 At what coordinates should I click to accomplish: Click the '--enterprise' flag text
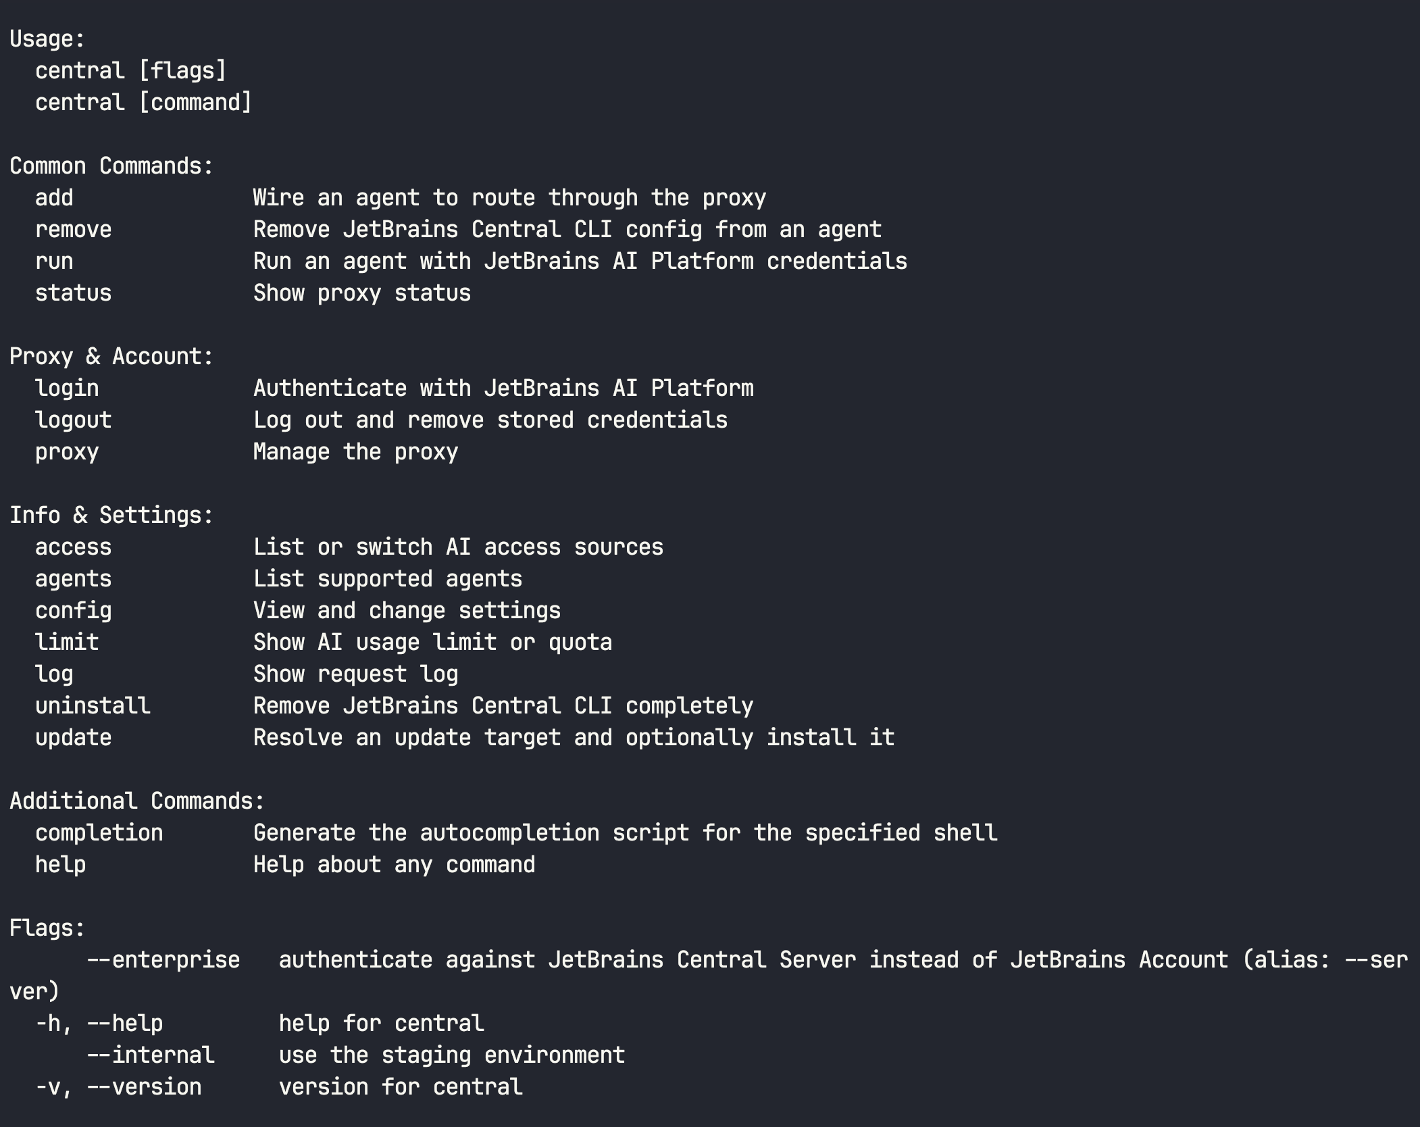pos(163,960)
